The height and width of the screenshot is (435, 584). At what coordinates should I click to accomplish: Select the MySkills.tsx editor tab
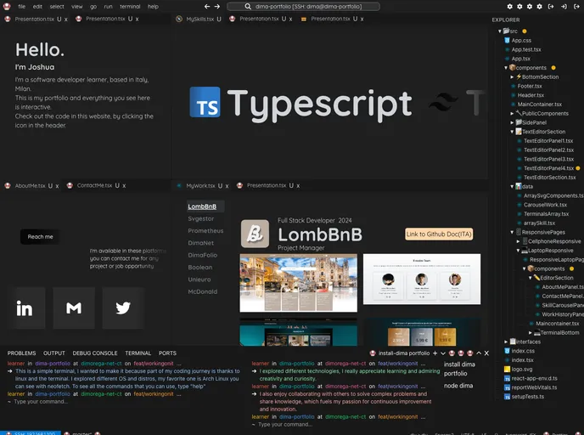point(200,19)
